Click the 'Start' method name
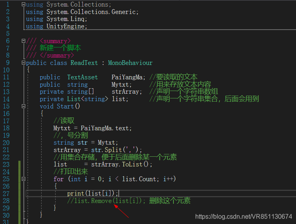This screenshot has height=224, width=296. [65, 107]
